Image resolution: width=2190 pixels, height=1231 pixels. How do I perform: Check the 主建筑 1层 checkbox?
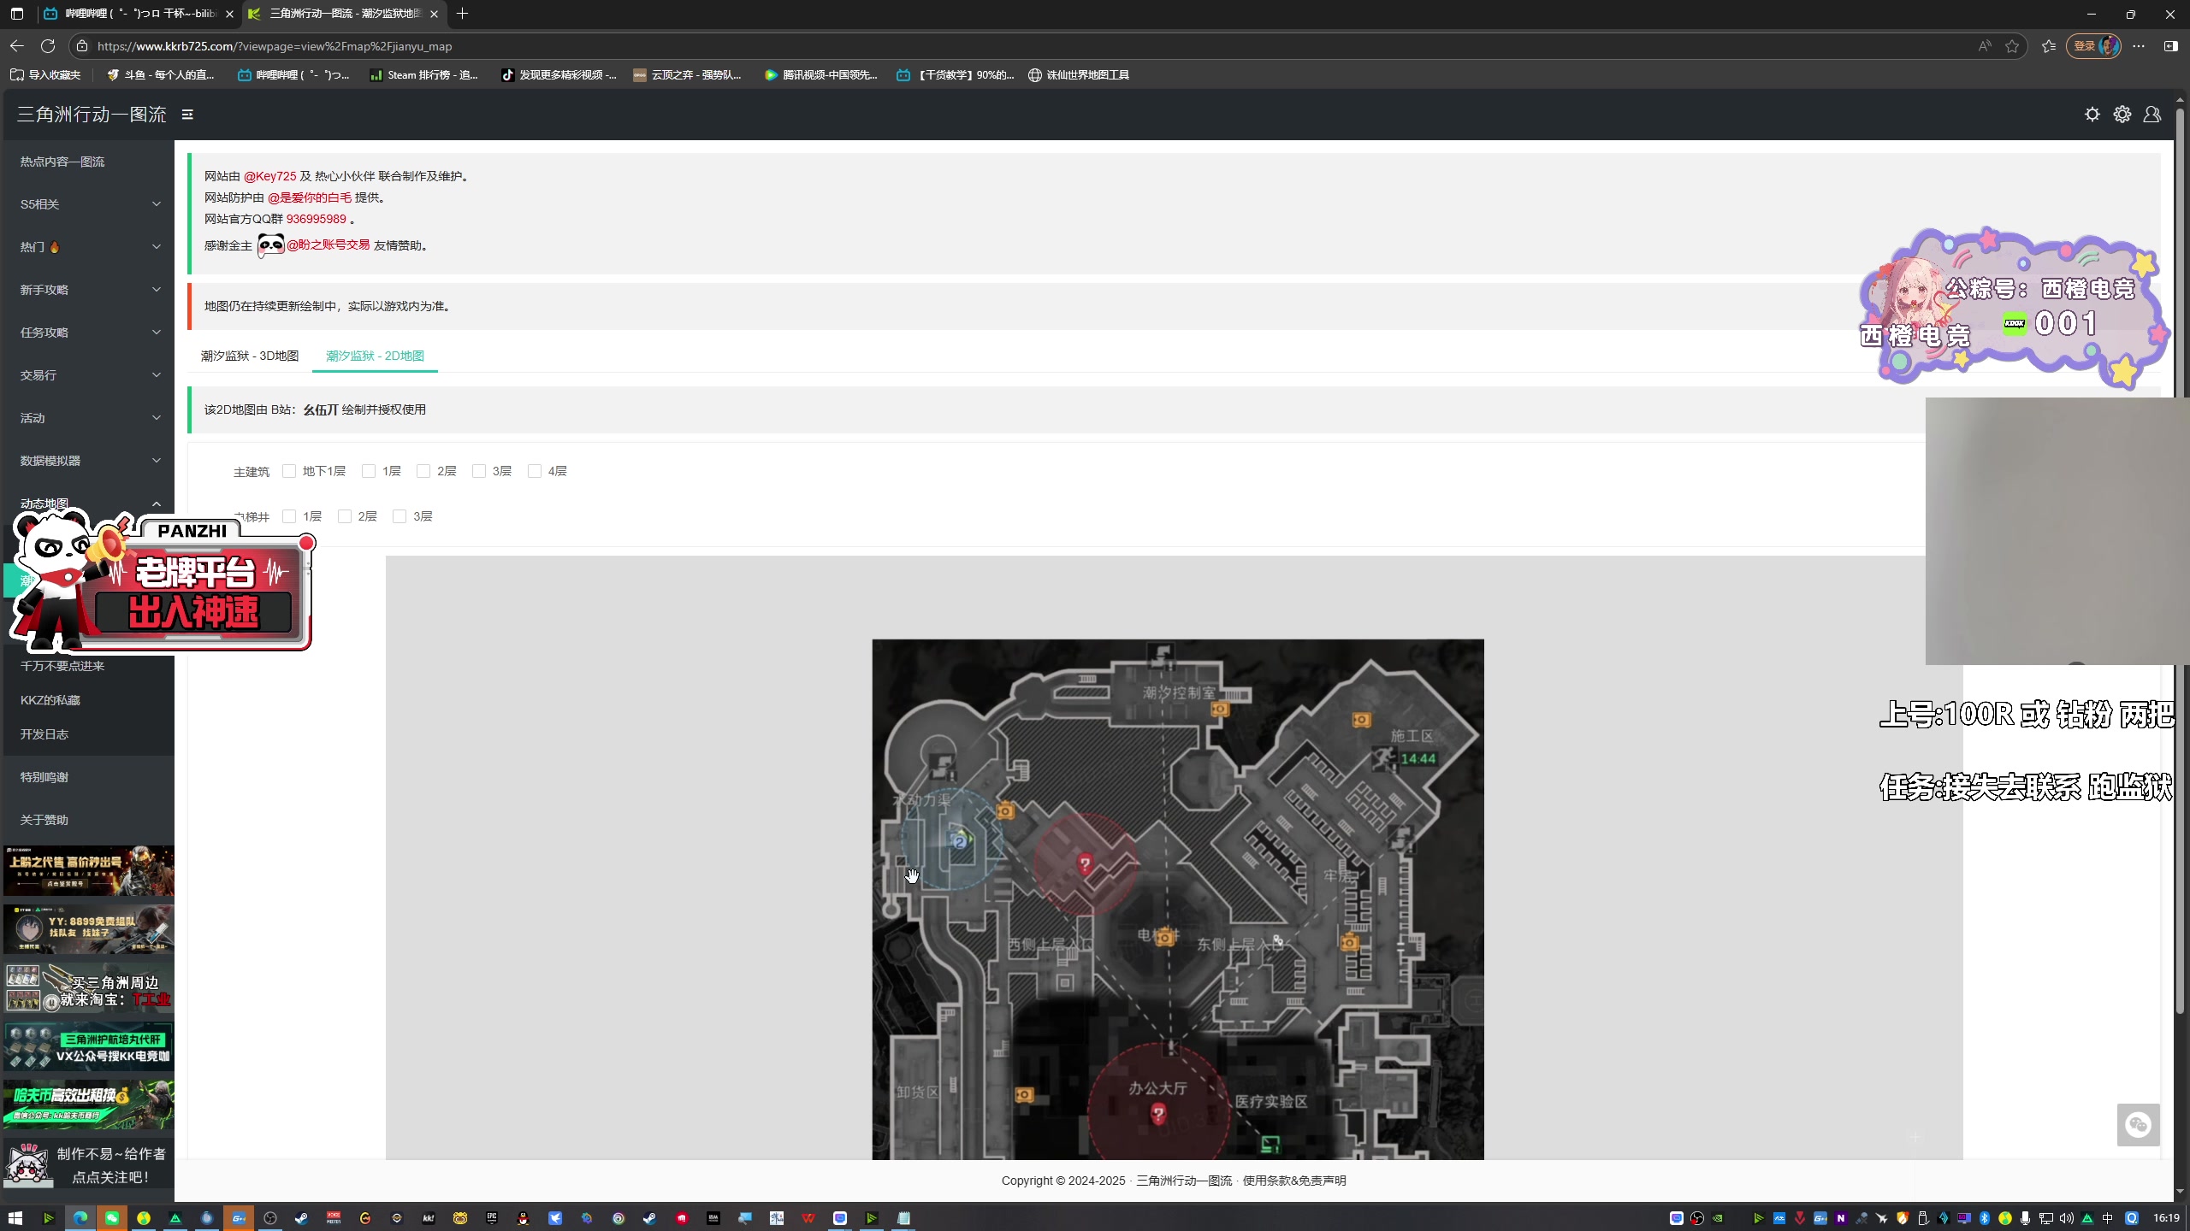pyautogui.click(x=369, y=471)
